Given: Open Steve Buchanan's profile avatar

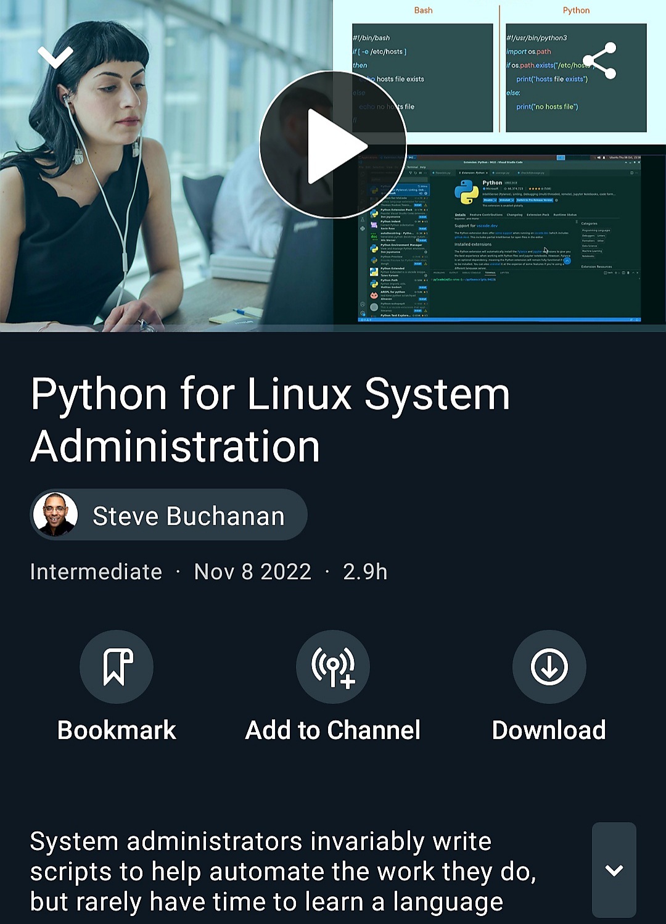Looking at the screenshot, I should point(56,515).
